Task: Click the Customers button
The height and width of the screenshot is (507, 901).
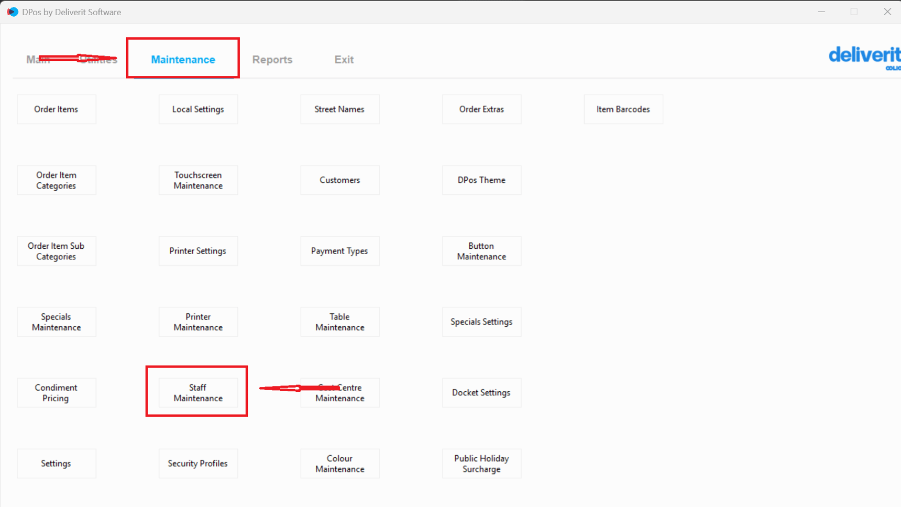Action: (x=339, y=180)
